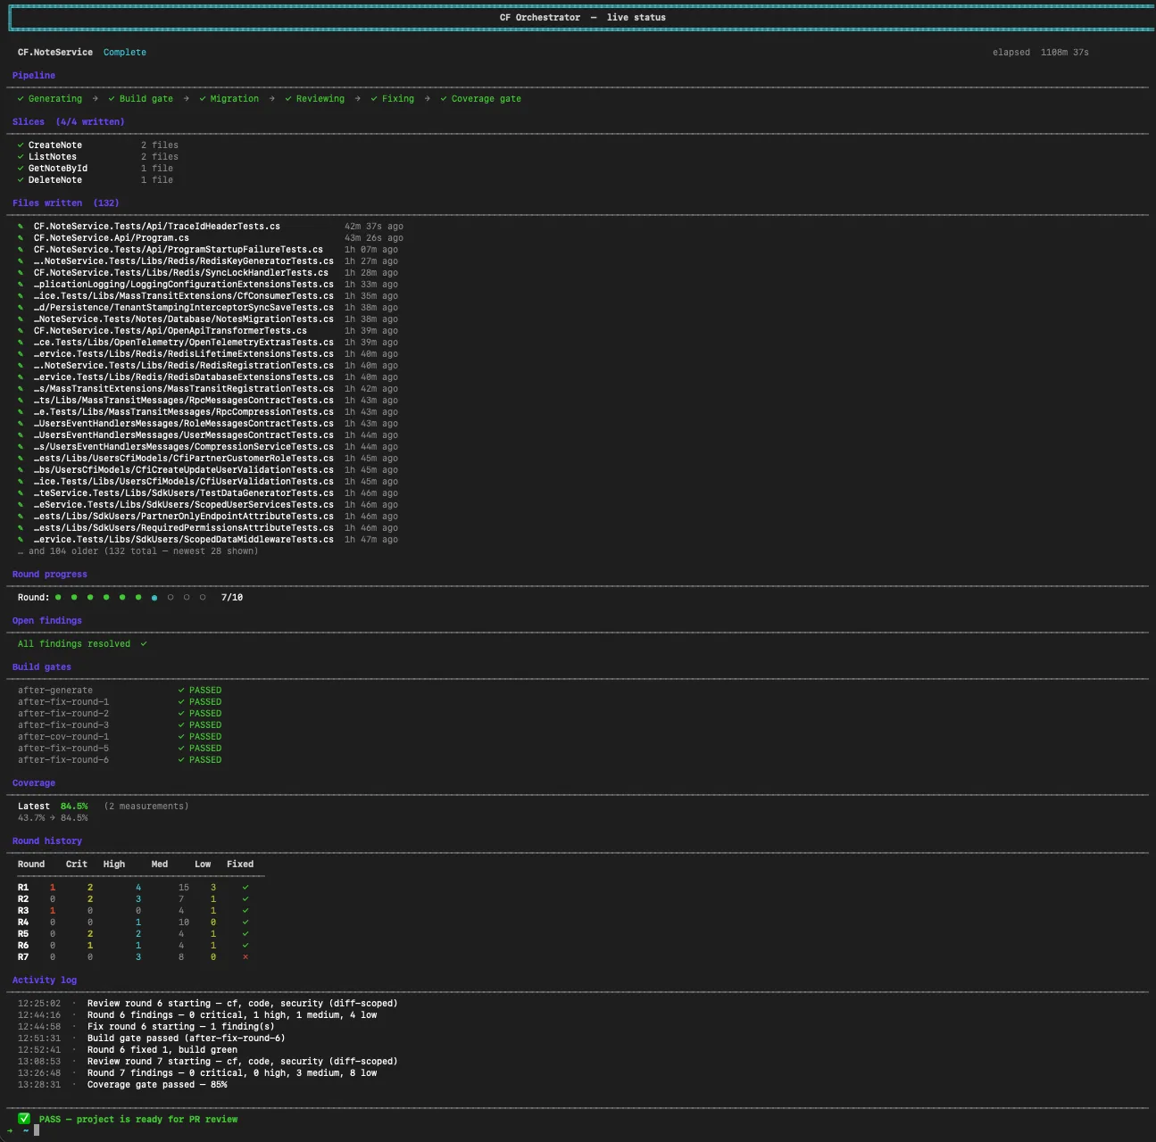Click the Crit column header in Round history

click(77, 865)
